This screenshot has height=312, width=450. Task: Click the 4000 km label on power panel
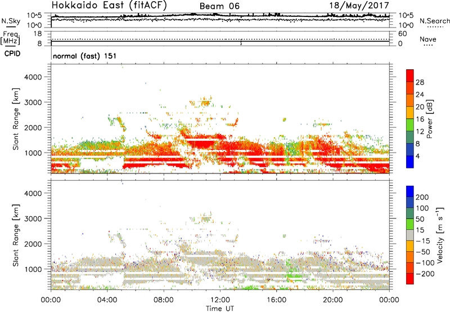point(33,77)
